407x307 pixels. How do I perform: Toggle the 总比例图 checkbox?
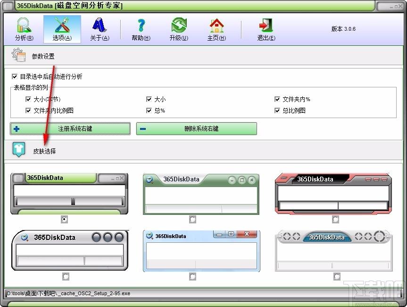277,111
